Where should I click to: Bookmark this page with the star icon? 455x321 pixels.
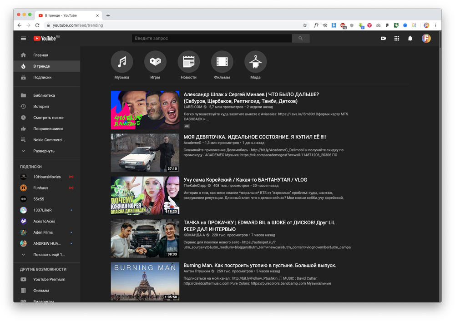click(305, 25)
